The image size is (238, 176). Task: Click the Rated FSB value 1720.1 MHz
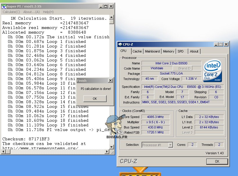(x=155, y=133)
